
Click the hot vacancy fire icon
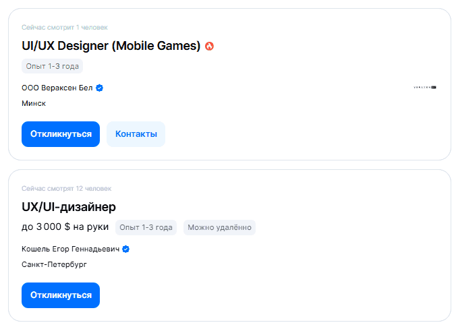click(209, 47)
